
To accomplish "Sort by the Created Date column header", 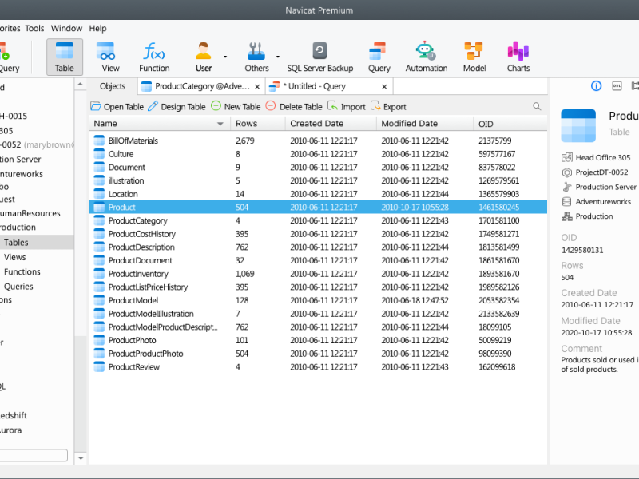I will pyautogui.click(x=331, y=124).
